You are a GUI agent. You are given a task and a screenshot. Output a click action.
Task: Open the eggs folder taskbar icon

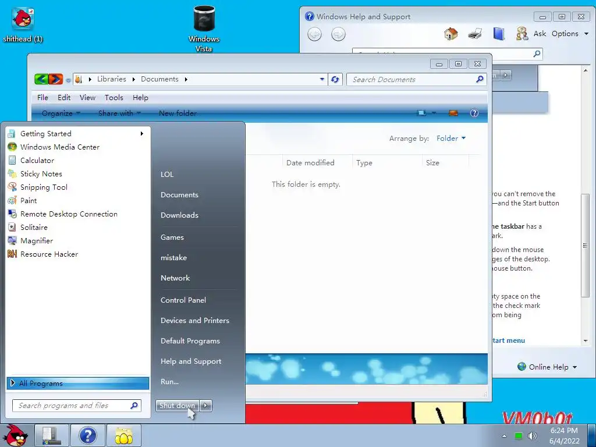click(x=124, y=435)
